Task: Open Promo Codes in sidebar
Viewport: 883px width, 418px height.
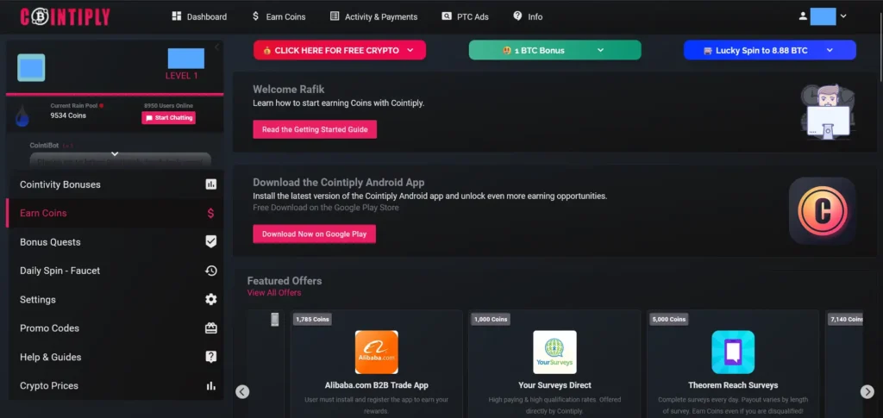Action: 115,328
